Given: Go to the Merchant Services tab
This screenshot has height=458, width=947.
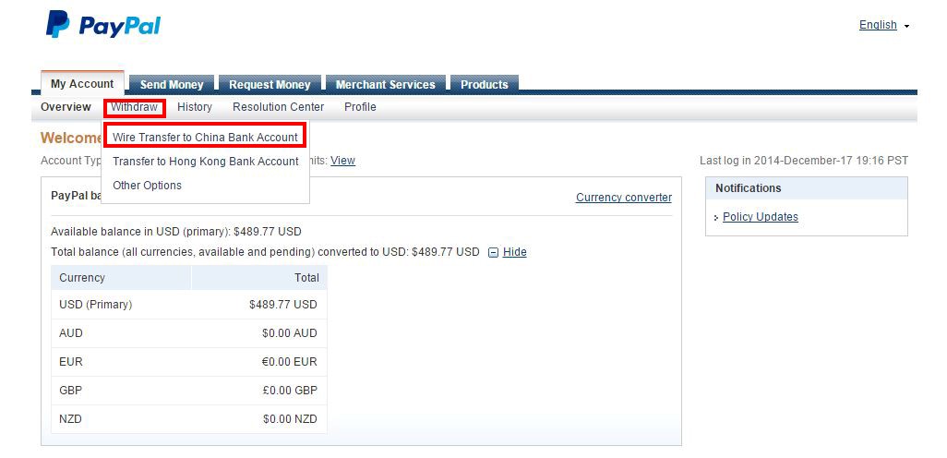Looking at the screenshot, I should pyautogui.click(x=385, y=85).
